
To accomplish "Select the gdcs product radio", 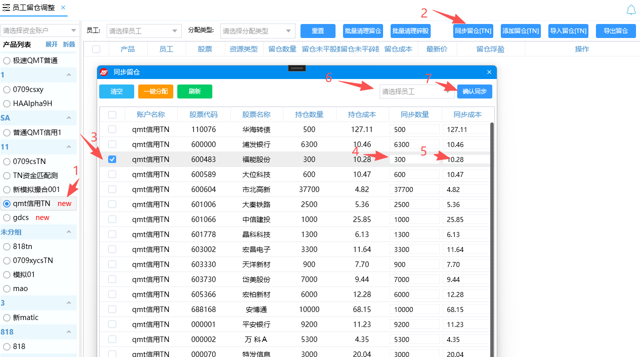I will click(7, 217).
